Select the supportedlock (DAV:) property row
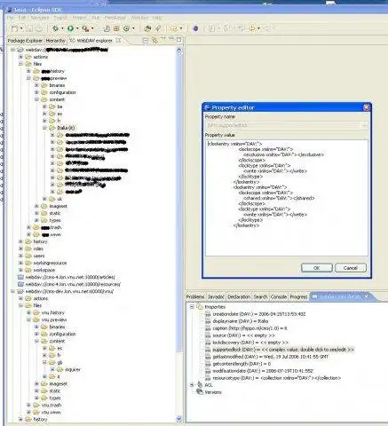 click(283, 350)
